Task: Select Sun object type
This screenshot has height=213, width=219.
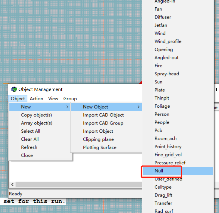Action: (x=178, y=82)
